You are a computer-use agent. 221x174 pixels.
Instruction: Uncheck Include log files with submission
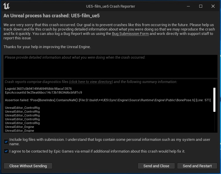[x=6, y=142]
